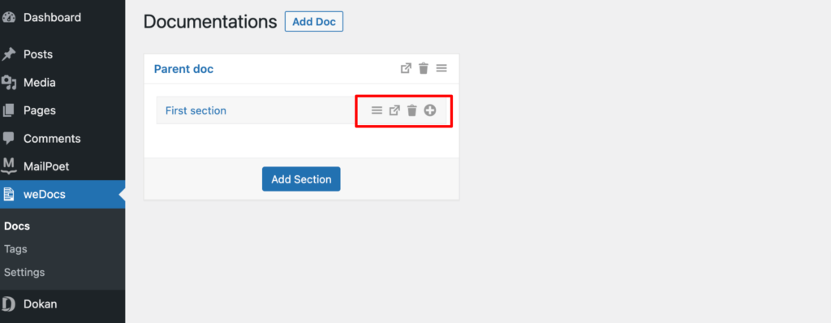
Task: Click the Add Doc button
Action: click(x=314, y=22)
